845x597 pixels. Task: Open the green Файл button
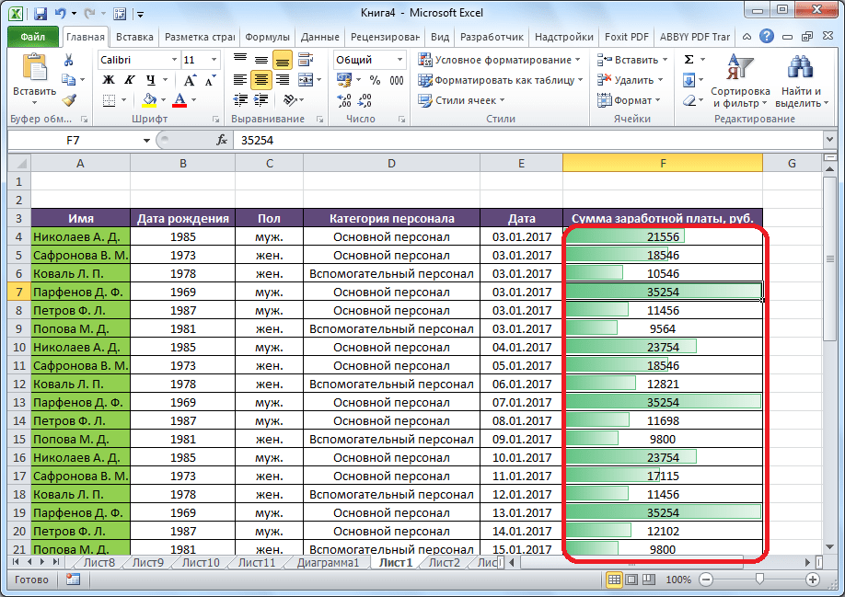tap(33, 37)
